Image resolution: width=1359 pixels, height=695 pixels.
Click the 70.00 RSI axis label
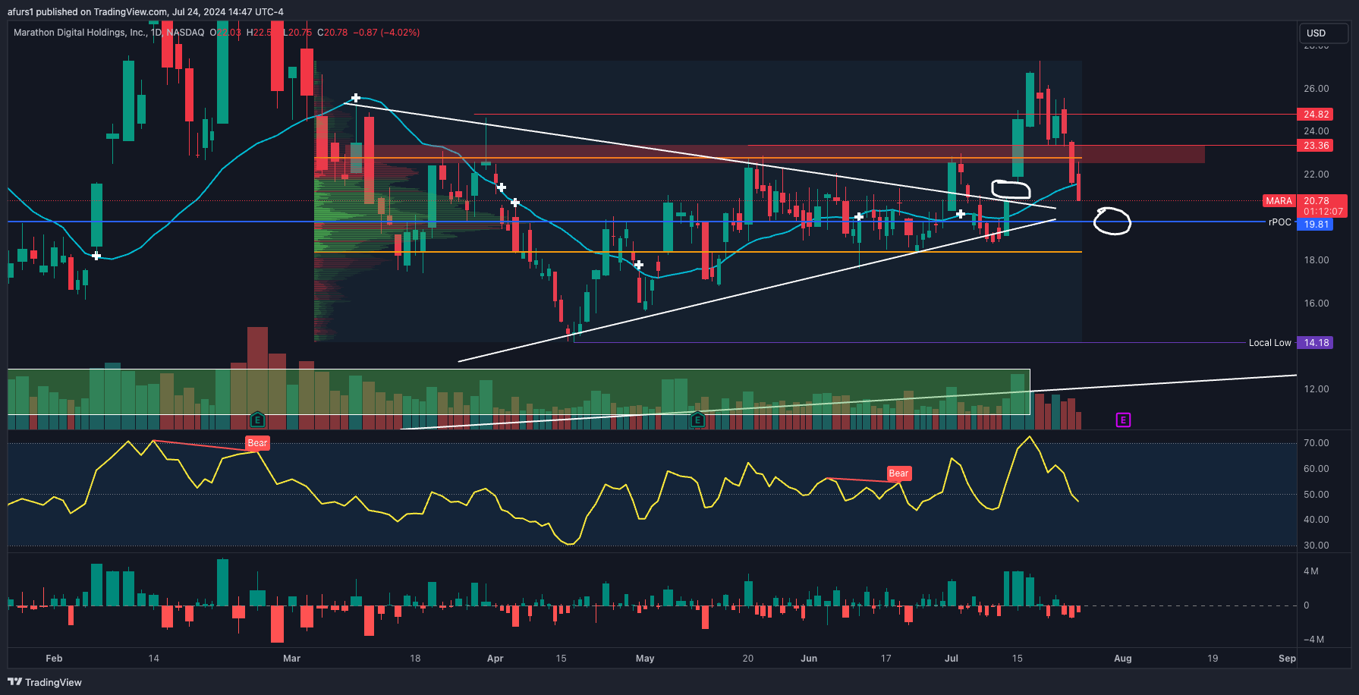pos(1316,443)
